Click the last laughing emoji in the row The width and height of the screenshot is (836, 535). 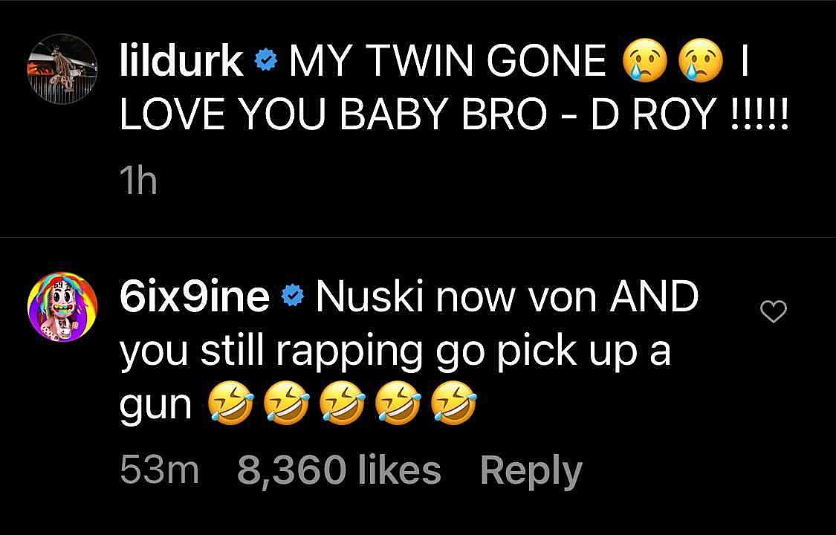[x=453, y=403]
